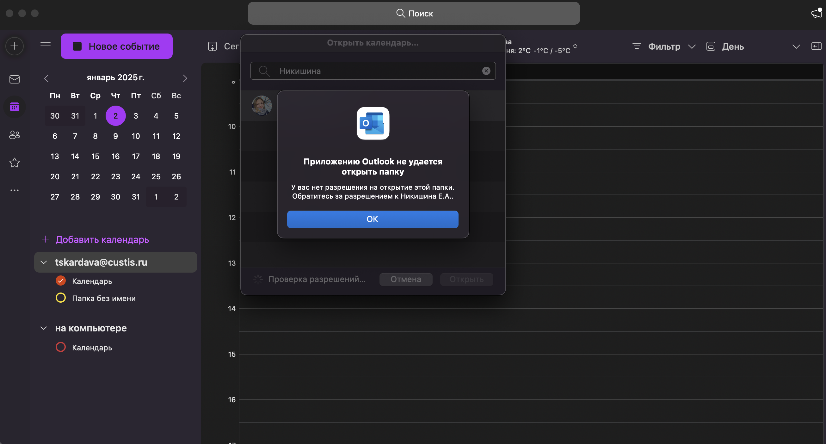Click the Сегодня today icon
The width and height of the screenshot is (826, 444).
tap(213, 46)
